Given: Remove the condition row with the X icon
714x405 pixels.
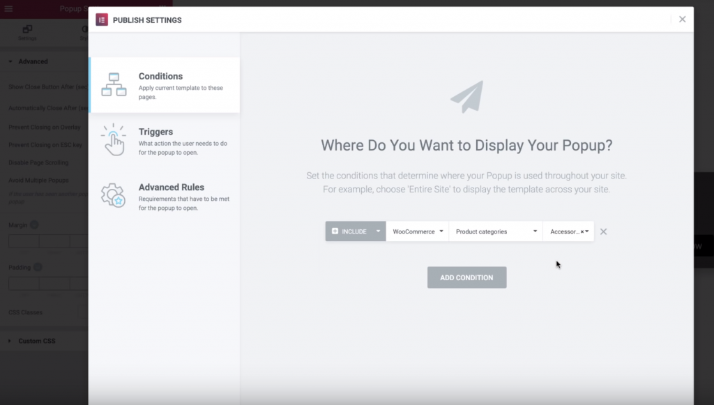Looking at the screenshot, I should pos(604,231).
